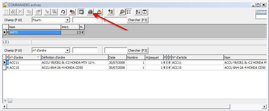Click the search box left of the Chercher (F3) button above the order lines
269x111 pixels.
pos(116,50)
